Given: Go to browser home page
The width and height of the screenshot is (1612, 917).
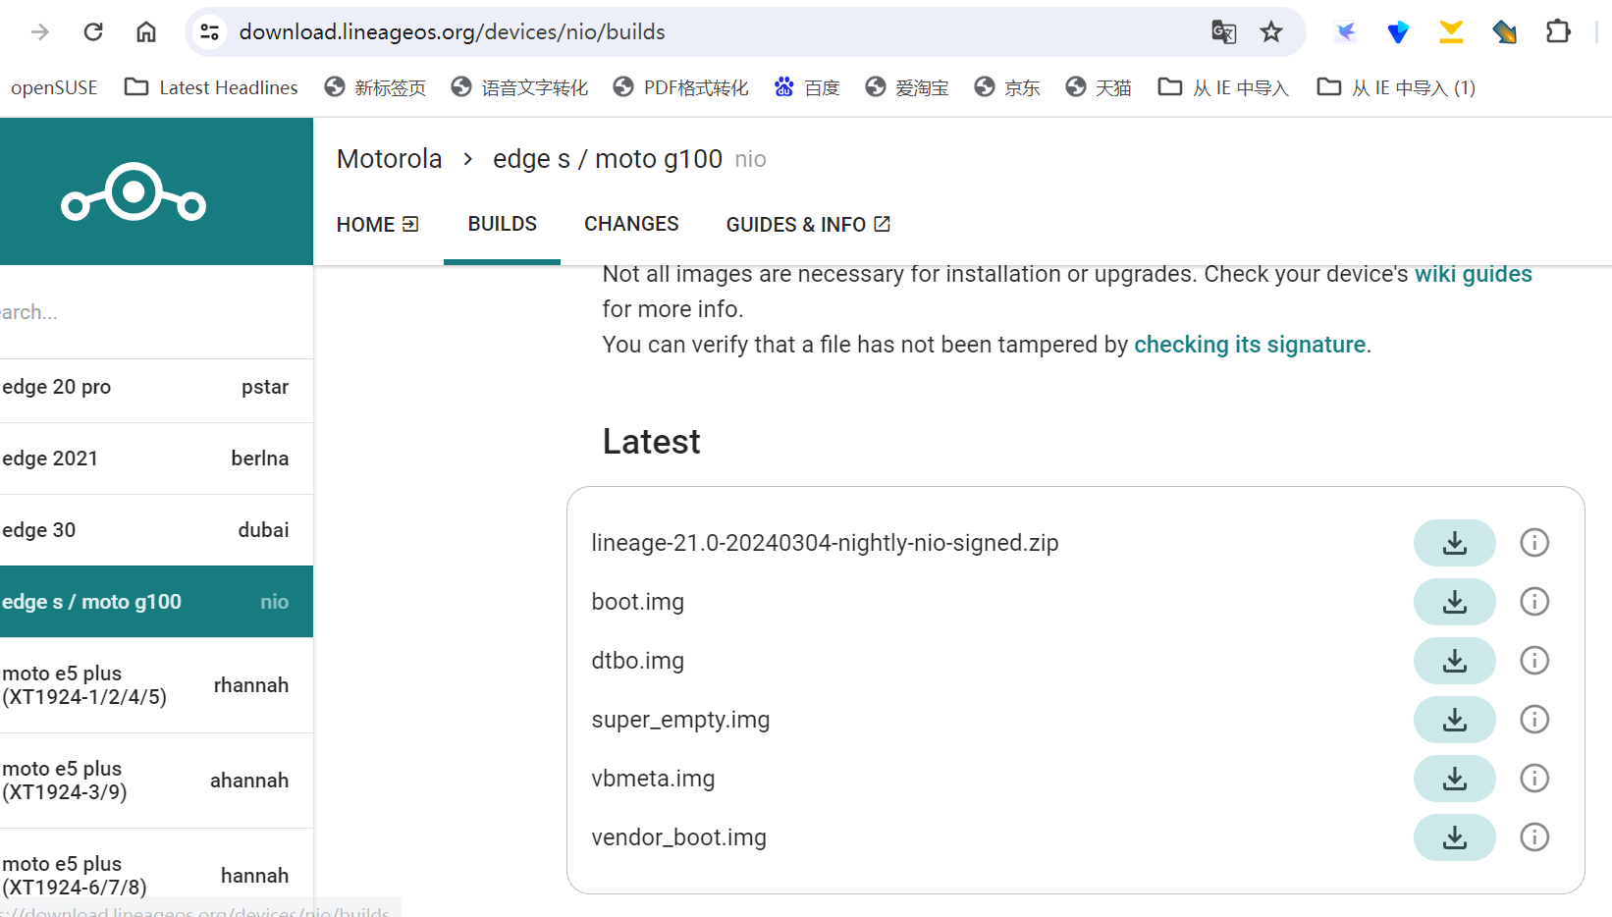Looking at the screenshot, I should pos(146,31).
